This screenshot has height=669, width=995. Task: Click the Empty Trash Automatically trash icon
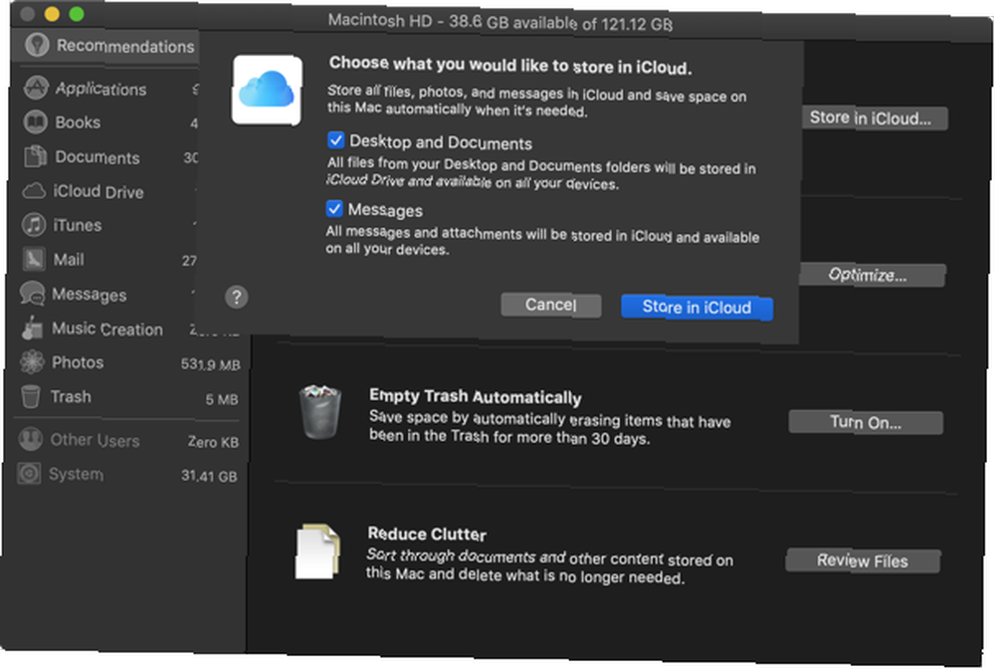point(320,412)
